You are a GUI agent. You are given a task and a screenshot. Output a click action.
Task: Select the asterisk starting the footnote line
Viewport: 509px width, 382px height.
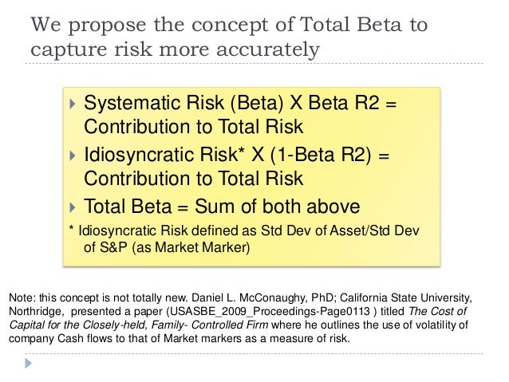coord(72,228)
